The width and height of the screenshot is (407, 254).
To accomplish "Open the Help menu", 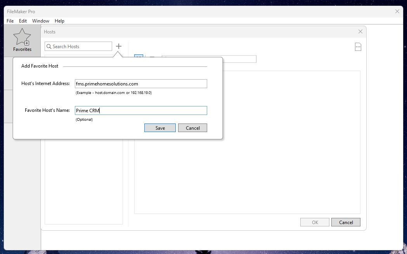I will [x=59, y=21].
